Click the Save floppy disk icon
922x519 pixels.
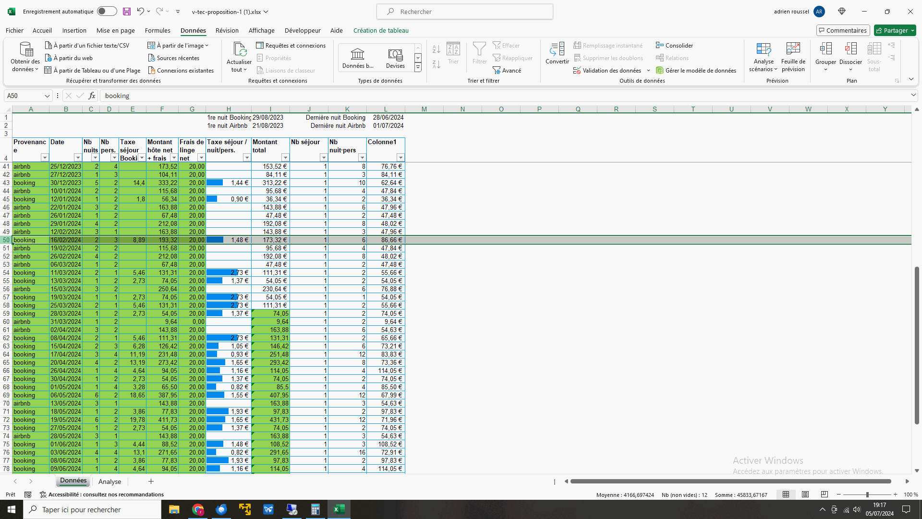(x=127, y=12)
